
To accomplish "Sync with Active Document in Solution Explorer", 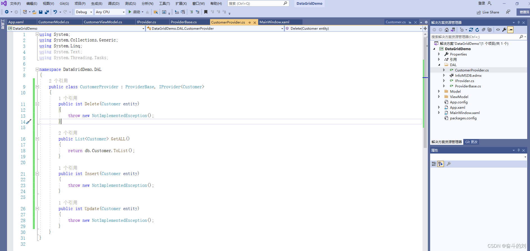I will [471, 30].
